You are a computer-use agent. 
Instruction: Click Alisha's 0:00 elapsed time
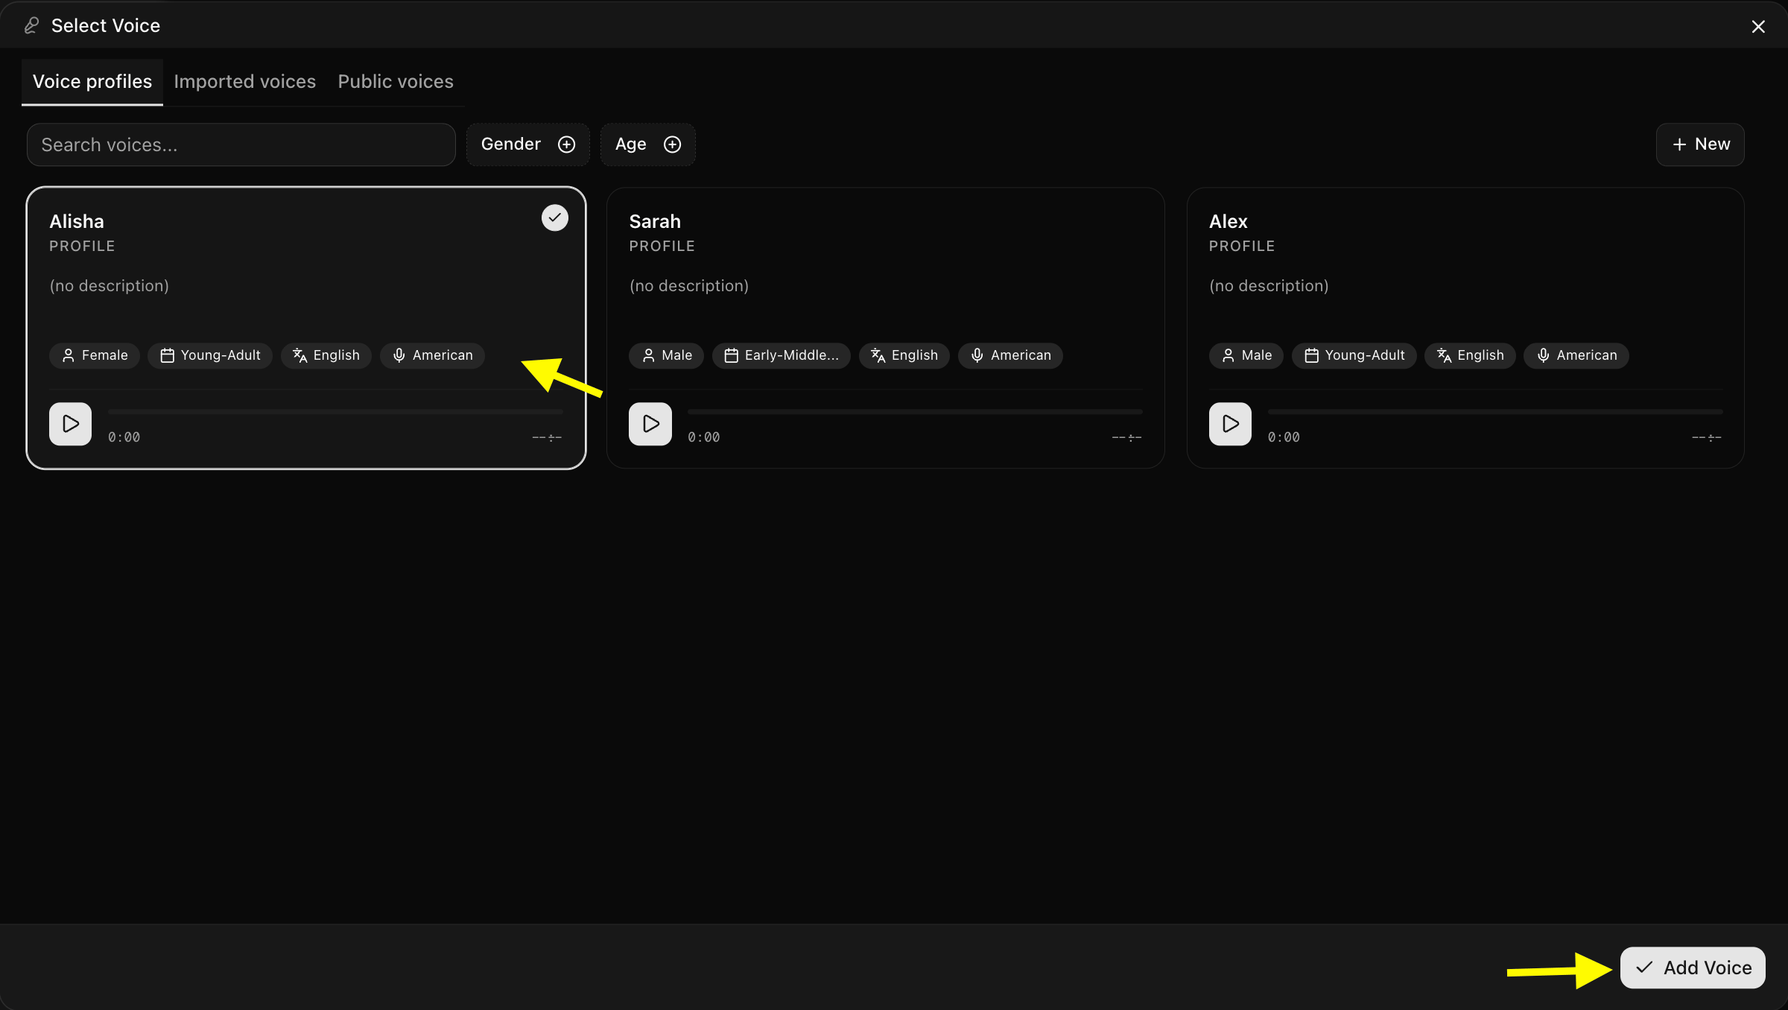click(124, 437)
